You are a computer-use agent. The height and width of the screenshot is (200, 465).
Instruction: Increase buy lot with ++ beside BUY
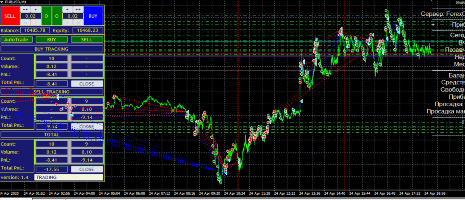[x=78, y=9]
